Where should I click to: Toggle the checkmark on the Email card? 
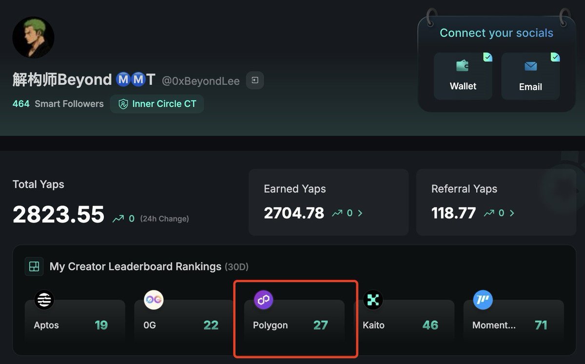[555, 57]
